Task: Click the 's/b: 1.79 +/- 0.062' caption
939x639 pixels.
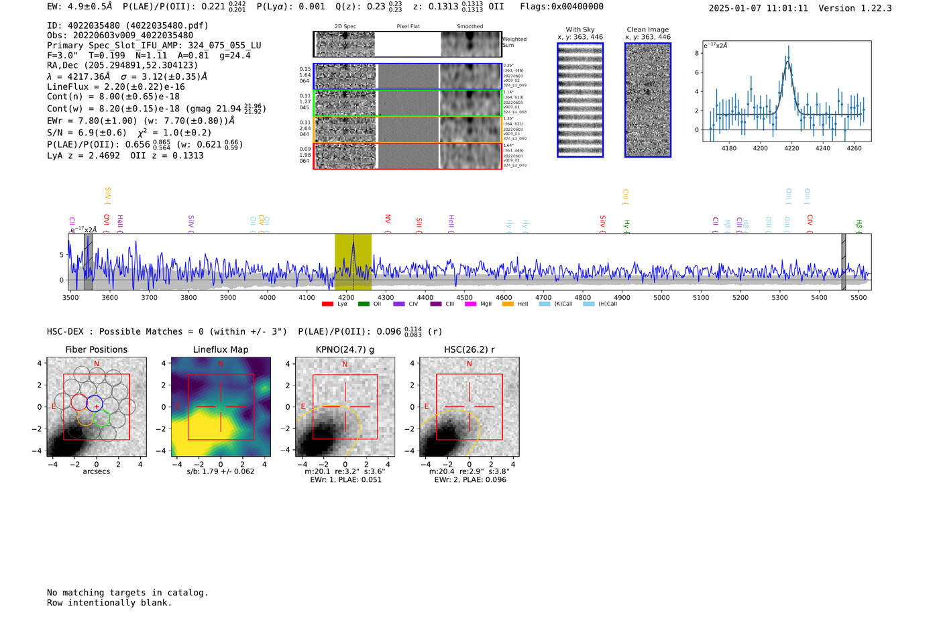Action: [221, 471]
